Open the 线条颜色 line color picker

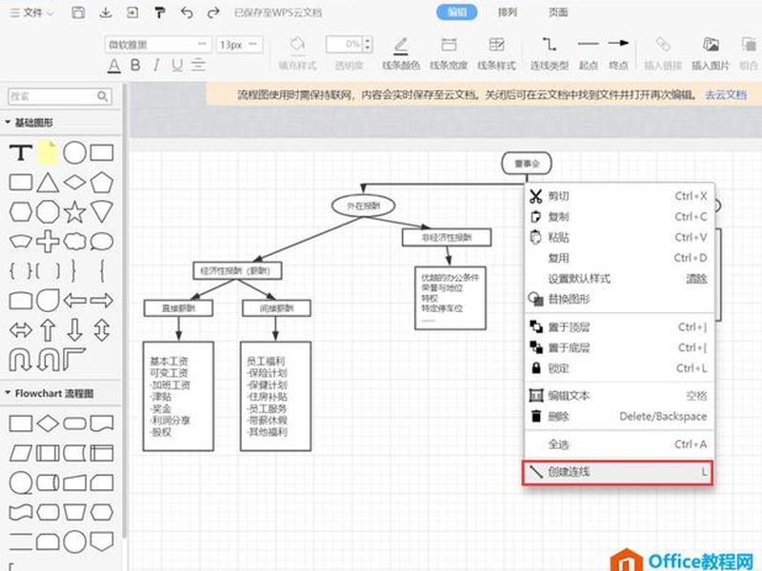(x=401, y=53)
